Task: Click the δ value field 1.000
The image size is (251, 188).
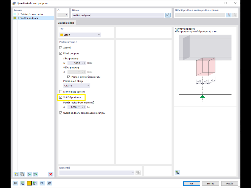Action: tap(73, 107)
